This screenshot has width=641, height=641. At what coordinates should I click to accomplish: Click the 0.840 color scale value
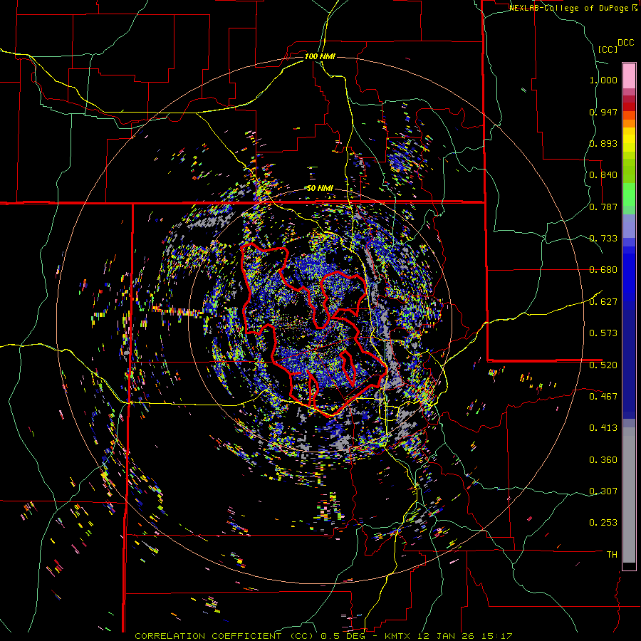click(x=603, y=175)
